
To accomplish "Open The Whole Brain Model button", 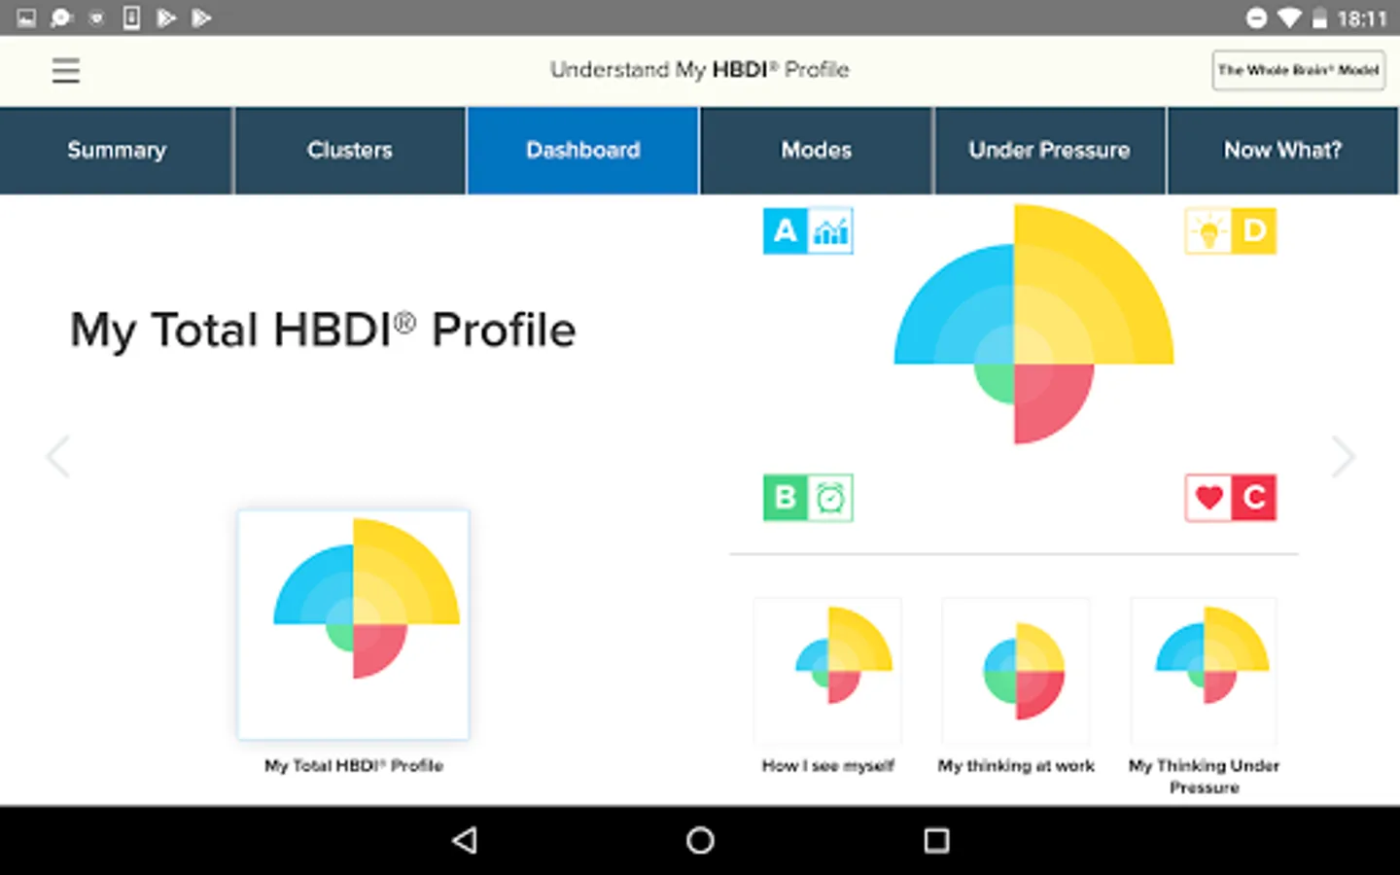I will (x=1299, y=70).
